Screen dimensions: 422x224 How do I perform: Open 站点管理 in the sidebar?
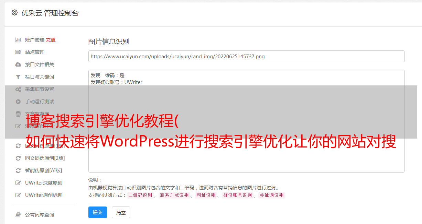pyautogui.click(x=35, y=52)
